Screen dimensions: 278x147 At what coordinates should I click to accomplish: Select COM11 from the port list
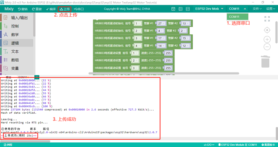point(238,17)
